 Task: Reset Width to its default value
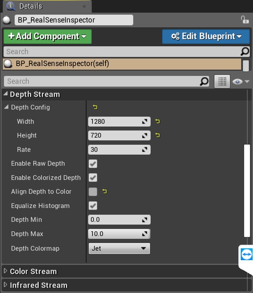click(x=158, y=121)
